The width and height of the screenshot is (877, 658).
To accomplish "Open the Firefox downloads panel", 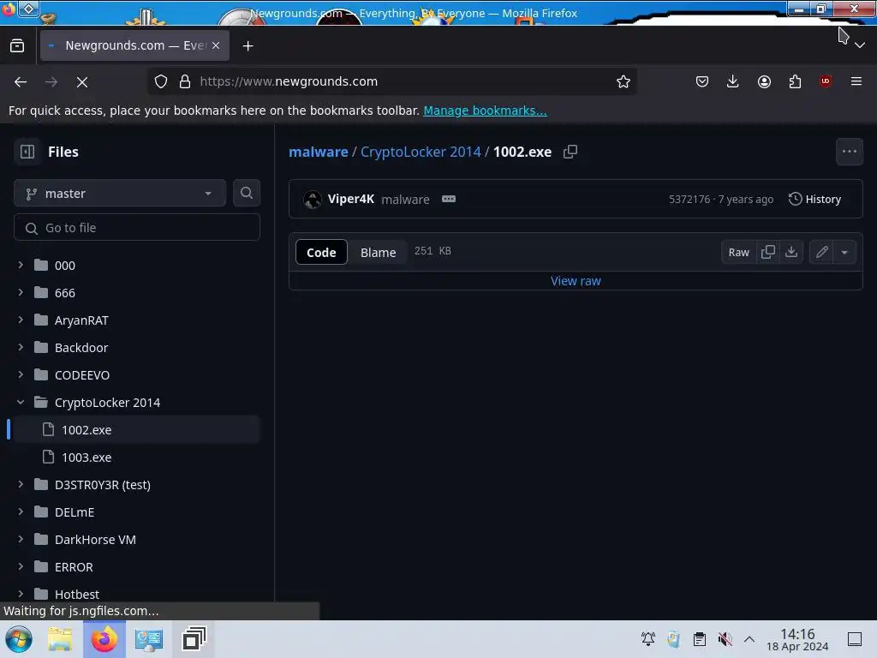I will [x=733, y=81].
